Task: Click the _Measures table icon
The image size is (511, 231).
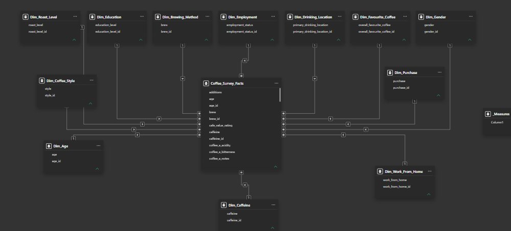Action: click(x=487, y=114)
